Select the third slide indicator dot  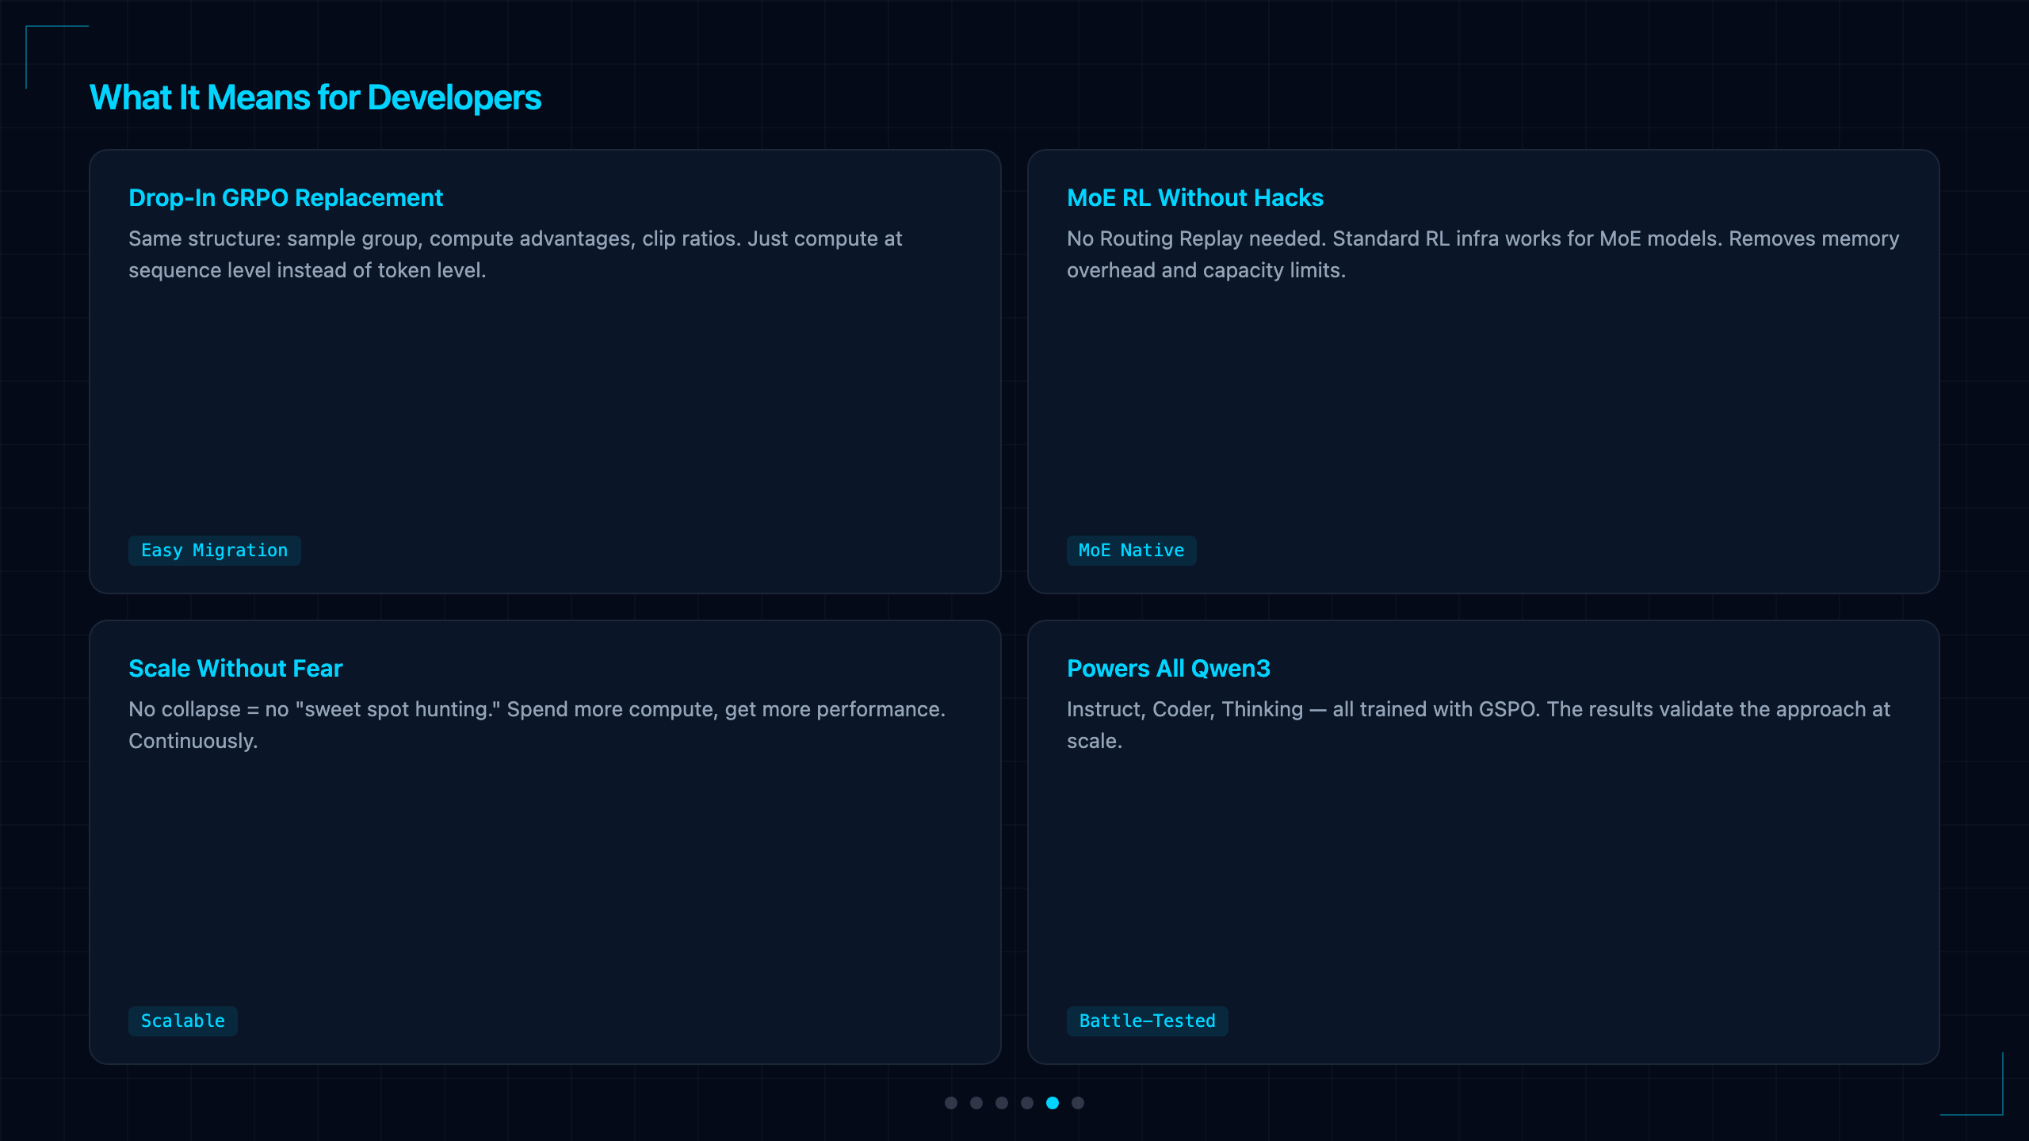tap(1002, 1103)
